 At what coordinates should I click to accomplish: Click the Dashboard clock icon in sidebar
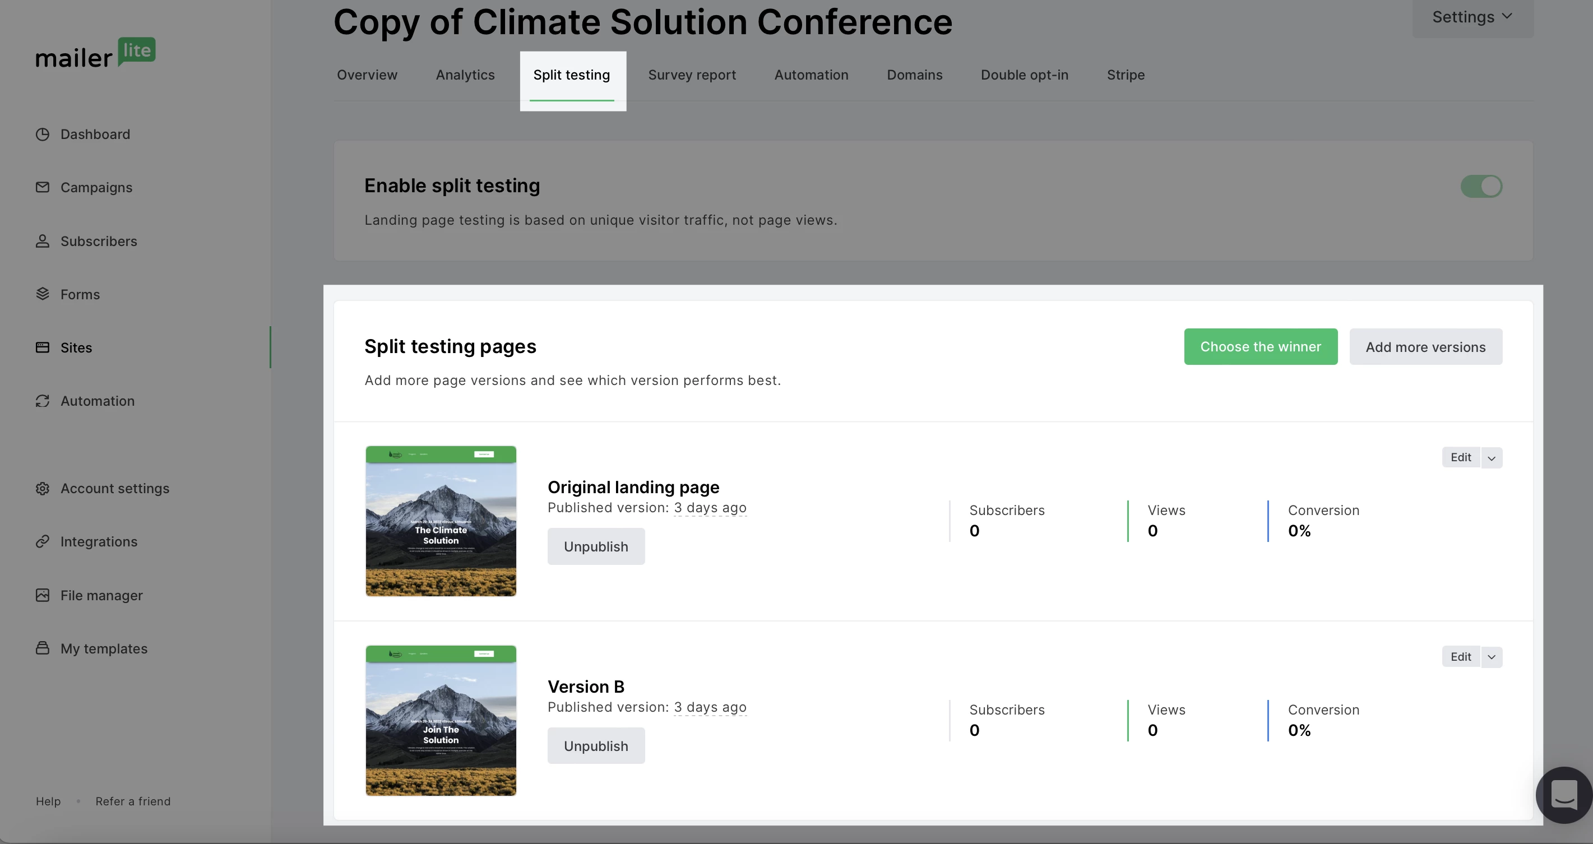tap(42, 134)
